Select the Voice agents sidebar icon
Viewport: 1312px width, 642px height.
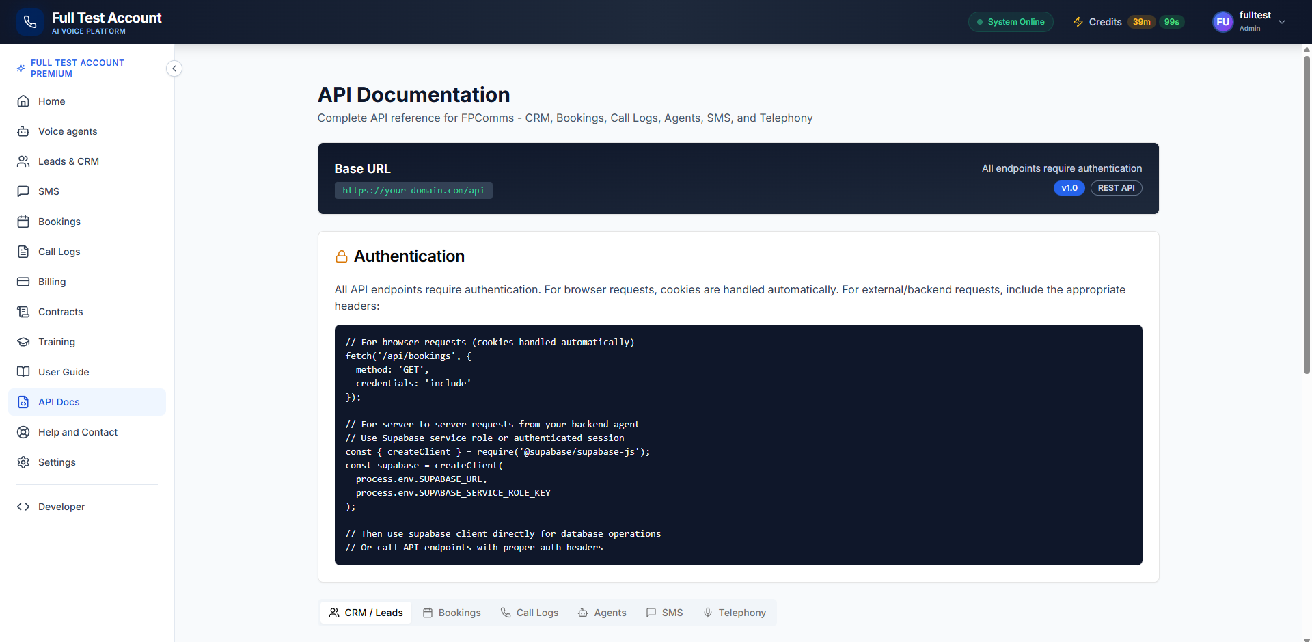(24, 131)
